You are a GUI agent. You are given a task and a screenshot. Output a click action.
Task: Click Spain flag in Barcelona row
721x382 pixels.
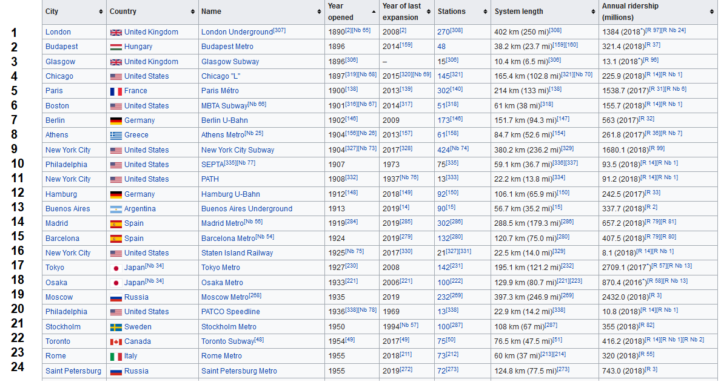tap(116, 239)
